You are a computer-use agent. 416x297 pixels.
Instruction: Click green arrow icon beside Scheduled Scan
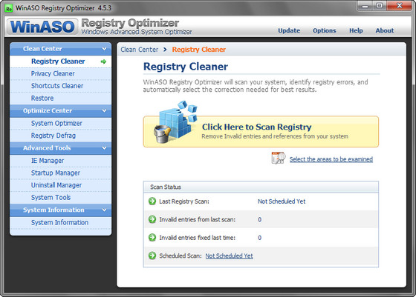(x=152, y=256)
